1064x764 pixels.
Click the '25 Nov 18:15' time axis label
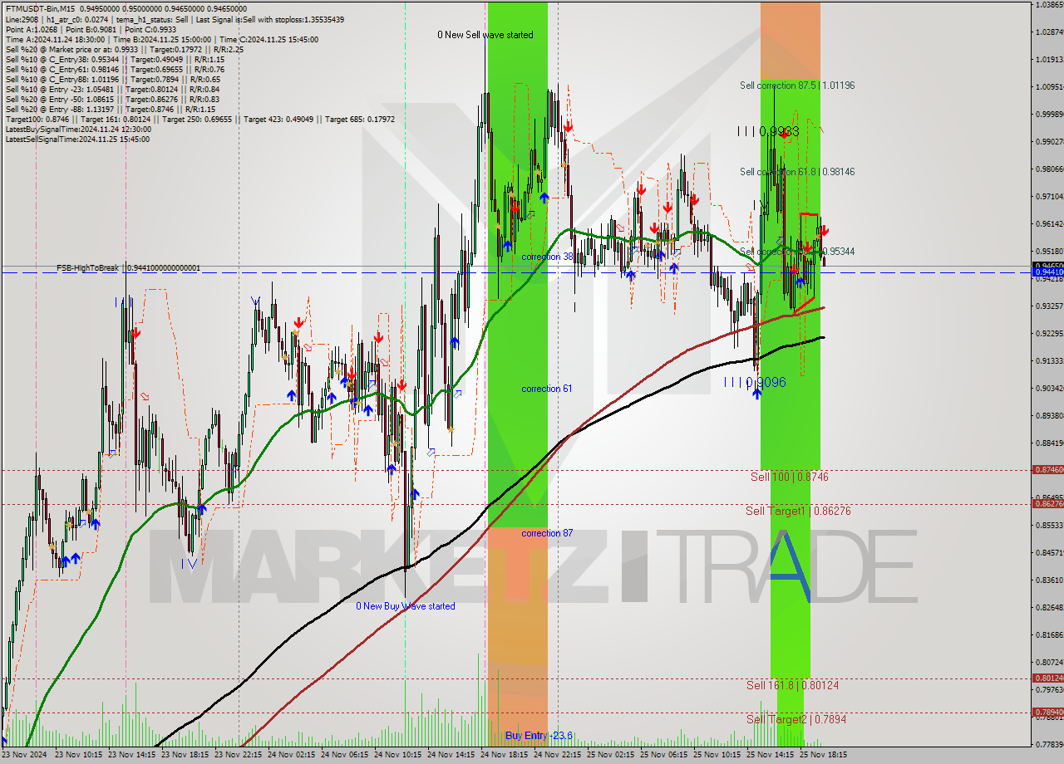824,756
